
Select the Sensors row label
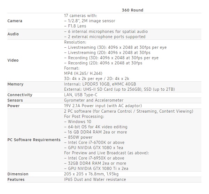(x=15, y=100)
